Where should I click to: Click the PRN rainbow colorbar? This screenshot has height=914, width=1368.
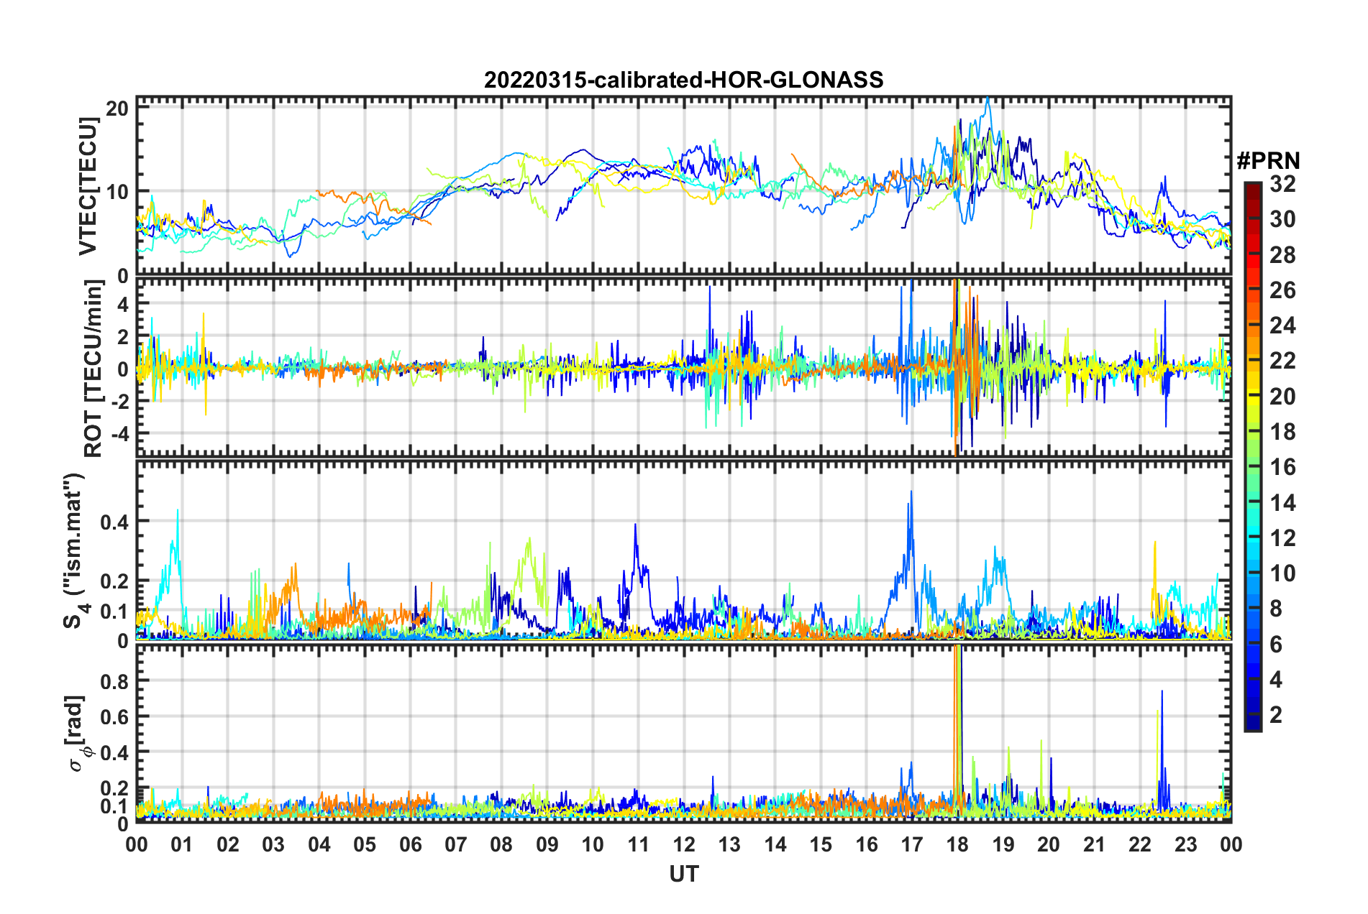[1252, 456]
